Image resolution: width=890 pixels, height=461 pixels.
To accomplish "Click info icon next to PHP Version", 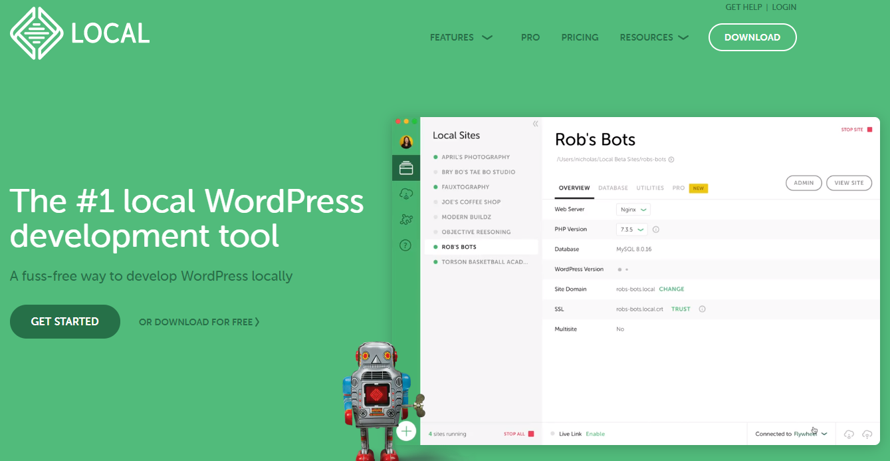I will pos(655,230).
